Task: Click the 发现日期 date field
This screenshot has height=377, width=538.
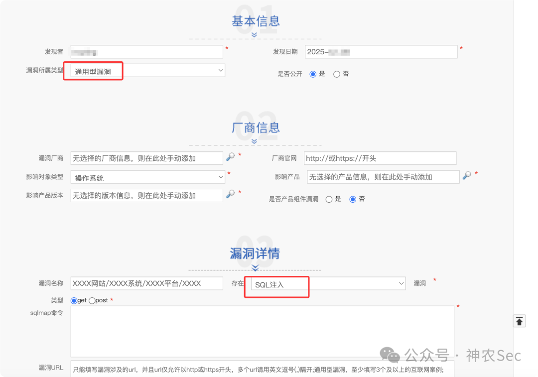Action: [381, 51]
